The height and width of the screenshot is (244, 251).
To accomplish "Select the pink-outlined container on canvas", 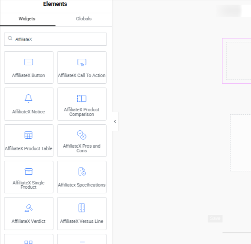I will 237,61.
